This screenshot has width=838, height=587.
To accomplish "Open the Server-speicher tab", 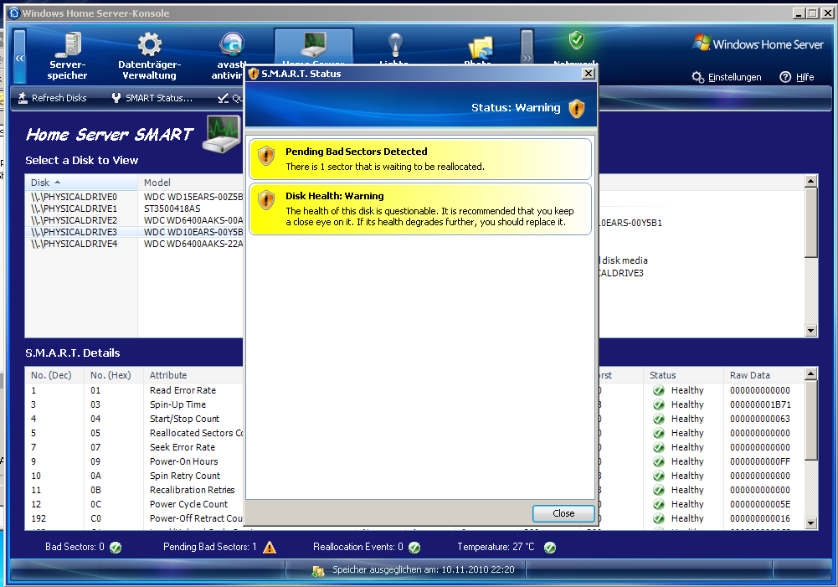I will click(x=67, y=56).
